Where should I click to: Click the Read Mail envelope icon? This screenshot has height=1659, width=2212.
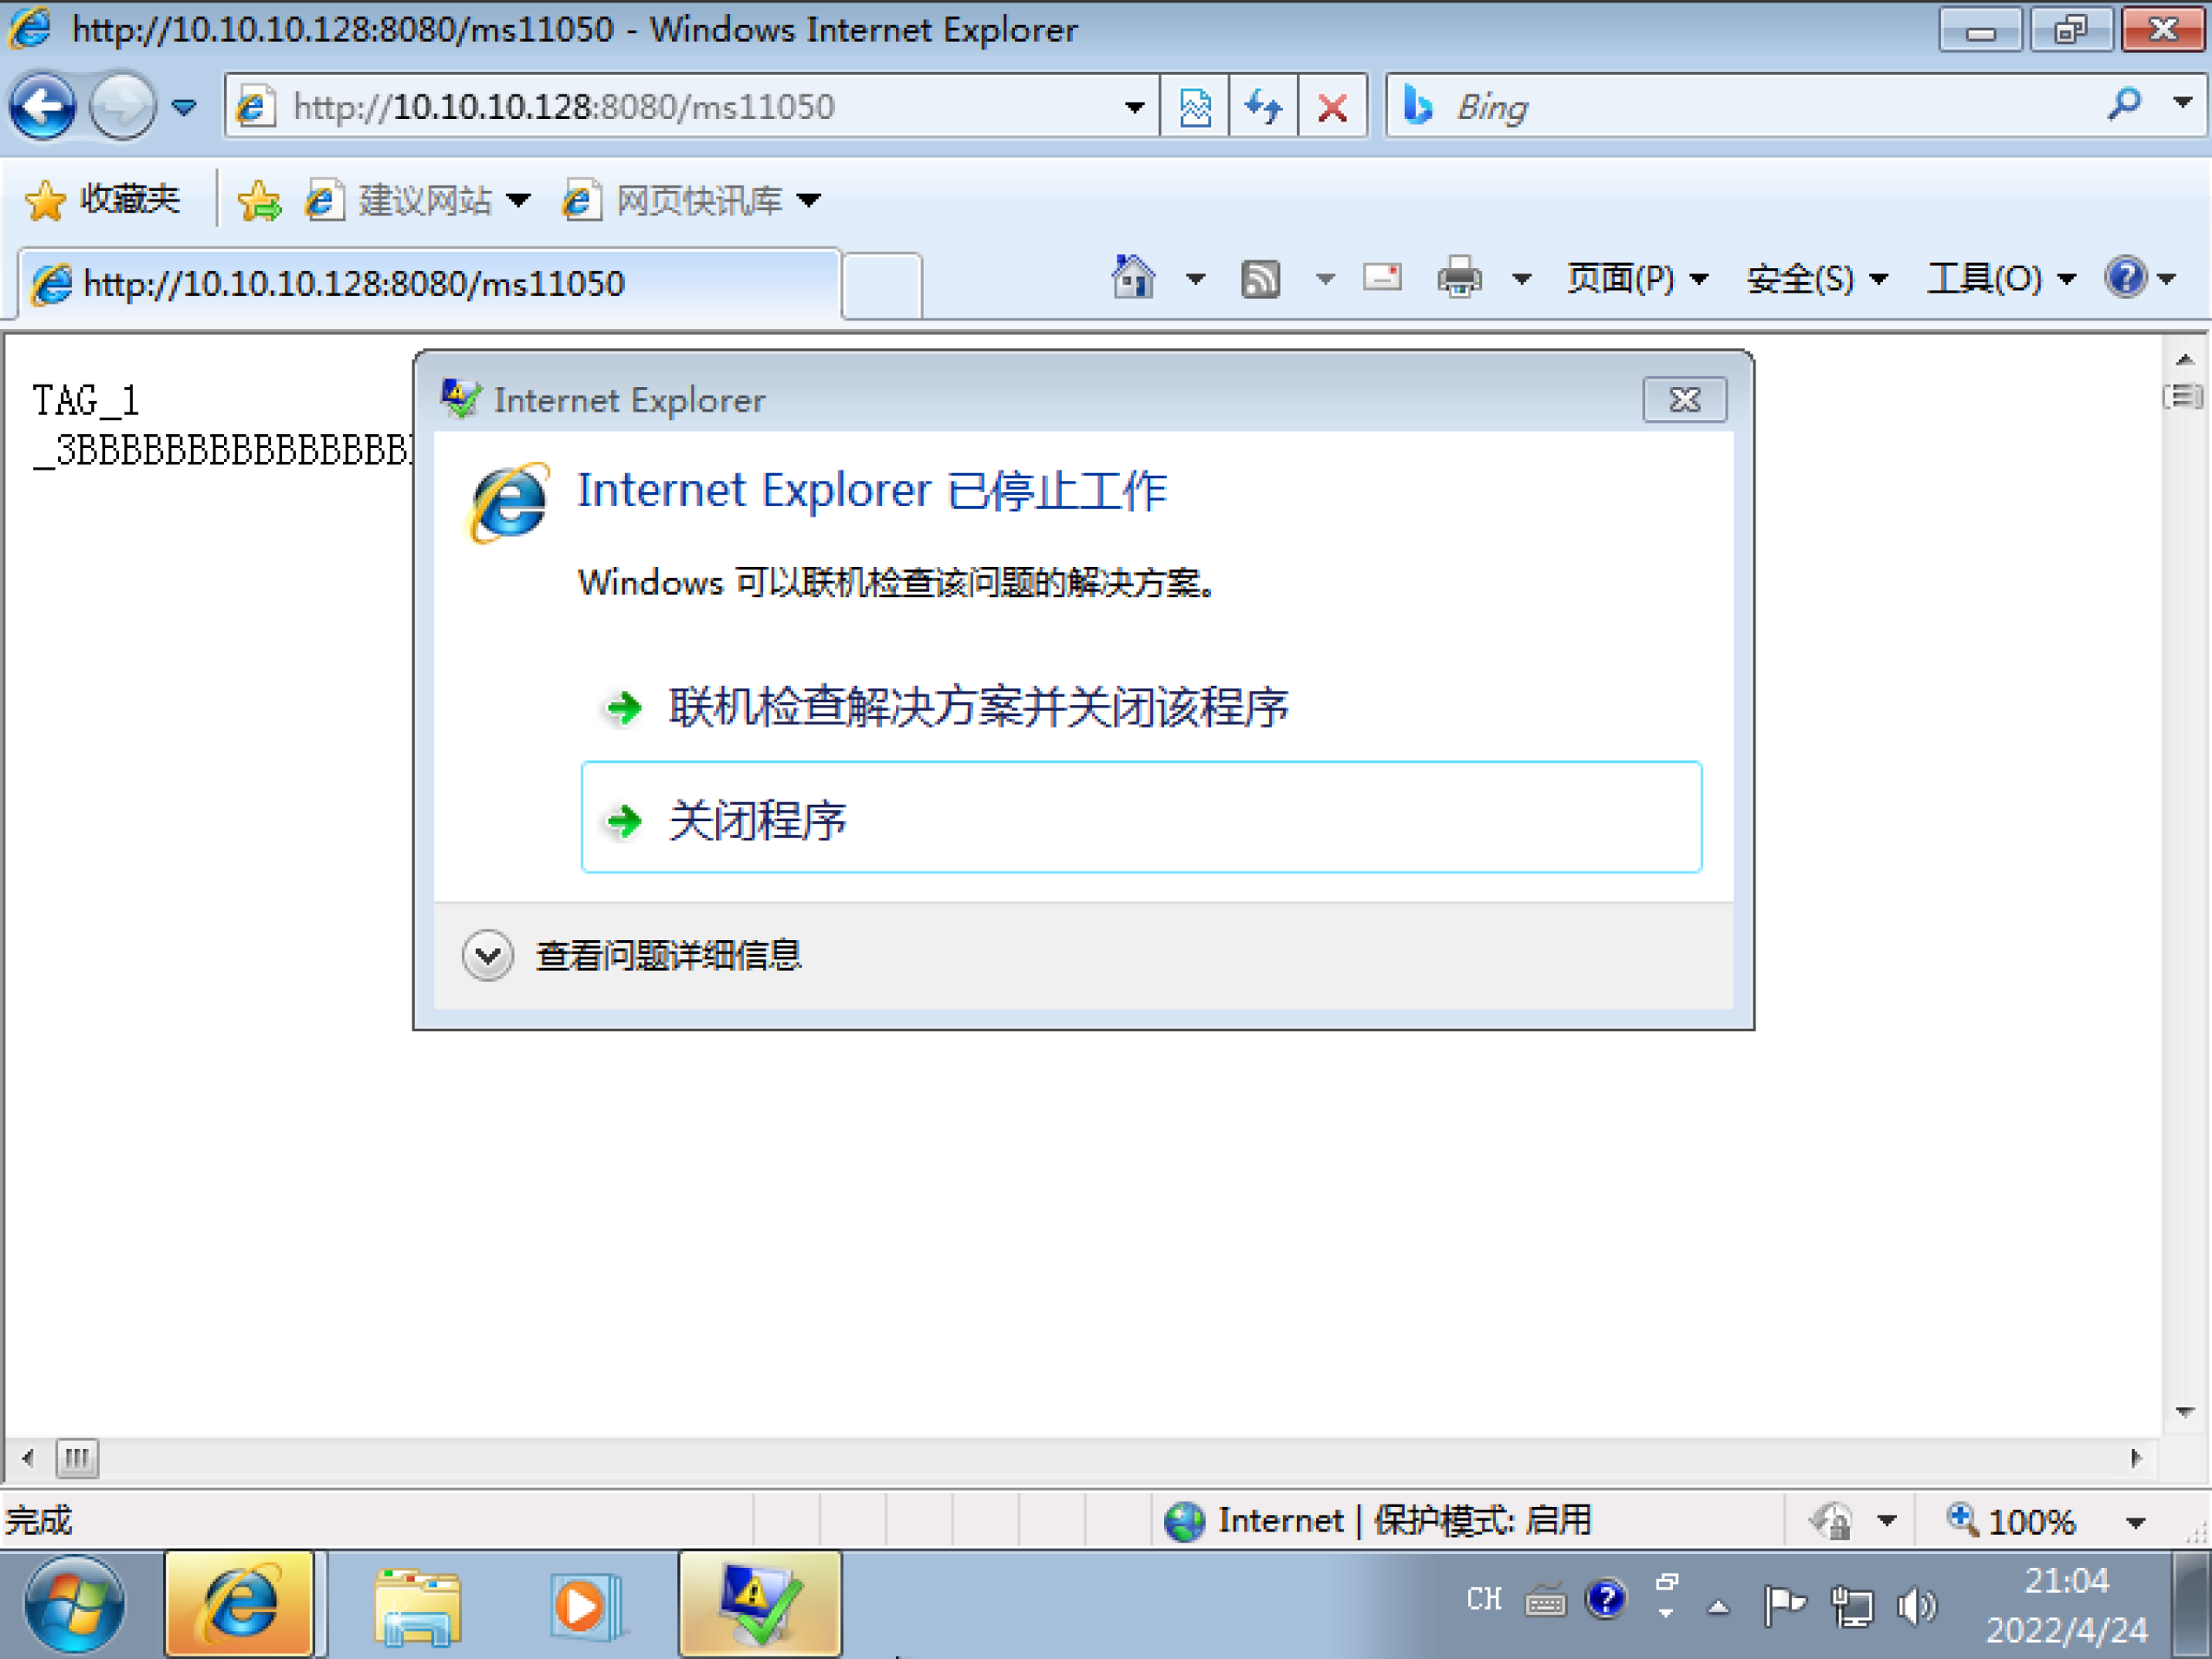pyautogui.click(x=1382, y=277)
